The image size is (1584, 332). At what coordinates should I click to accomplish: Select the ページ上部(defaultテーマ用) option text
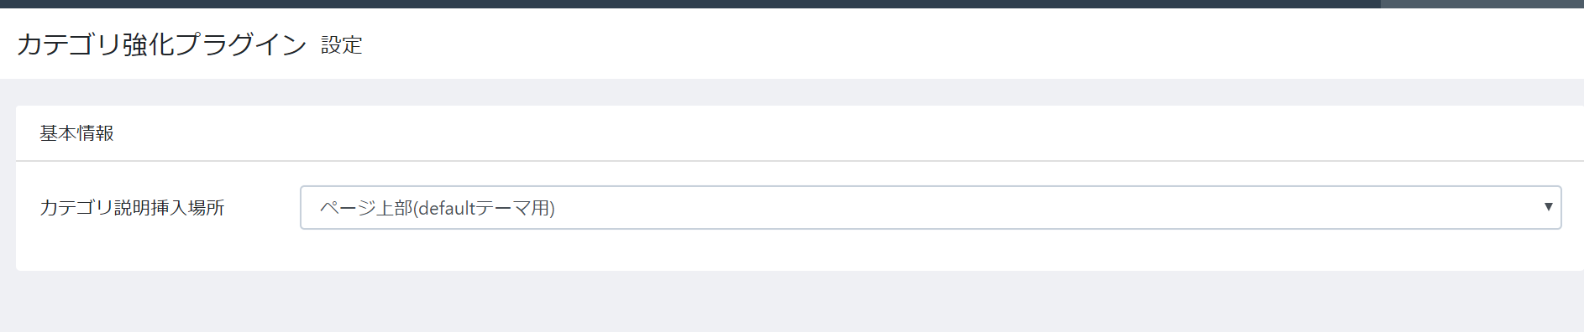(438, 208)
